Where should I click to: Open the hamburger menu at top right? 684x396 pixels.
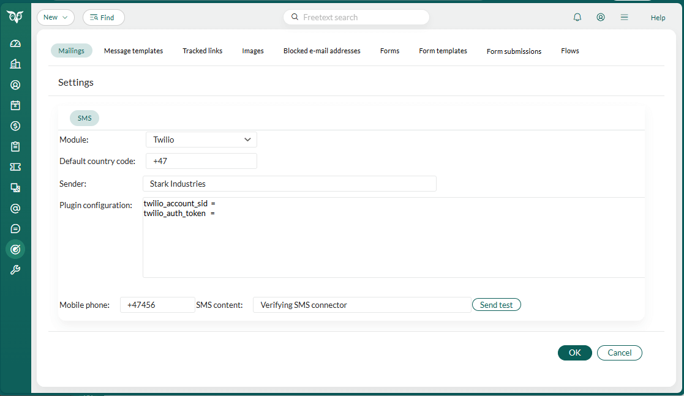pyautogui.click(x=624, y=17)
